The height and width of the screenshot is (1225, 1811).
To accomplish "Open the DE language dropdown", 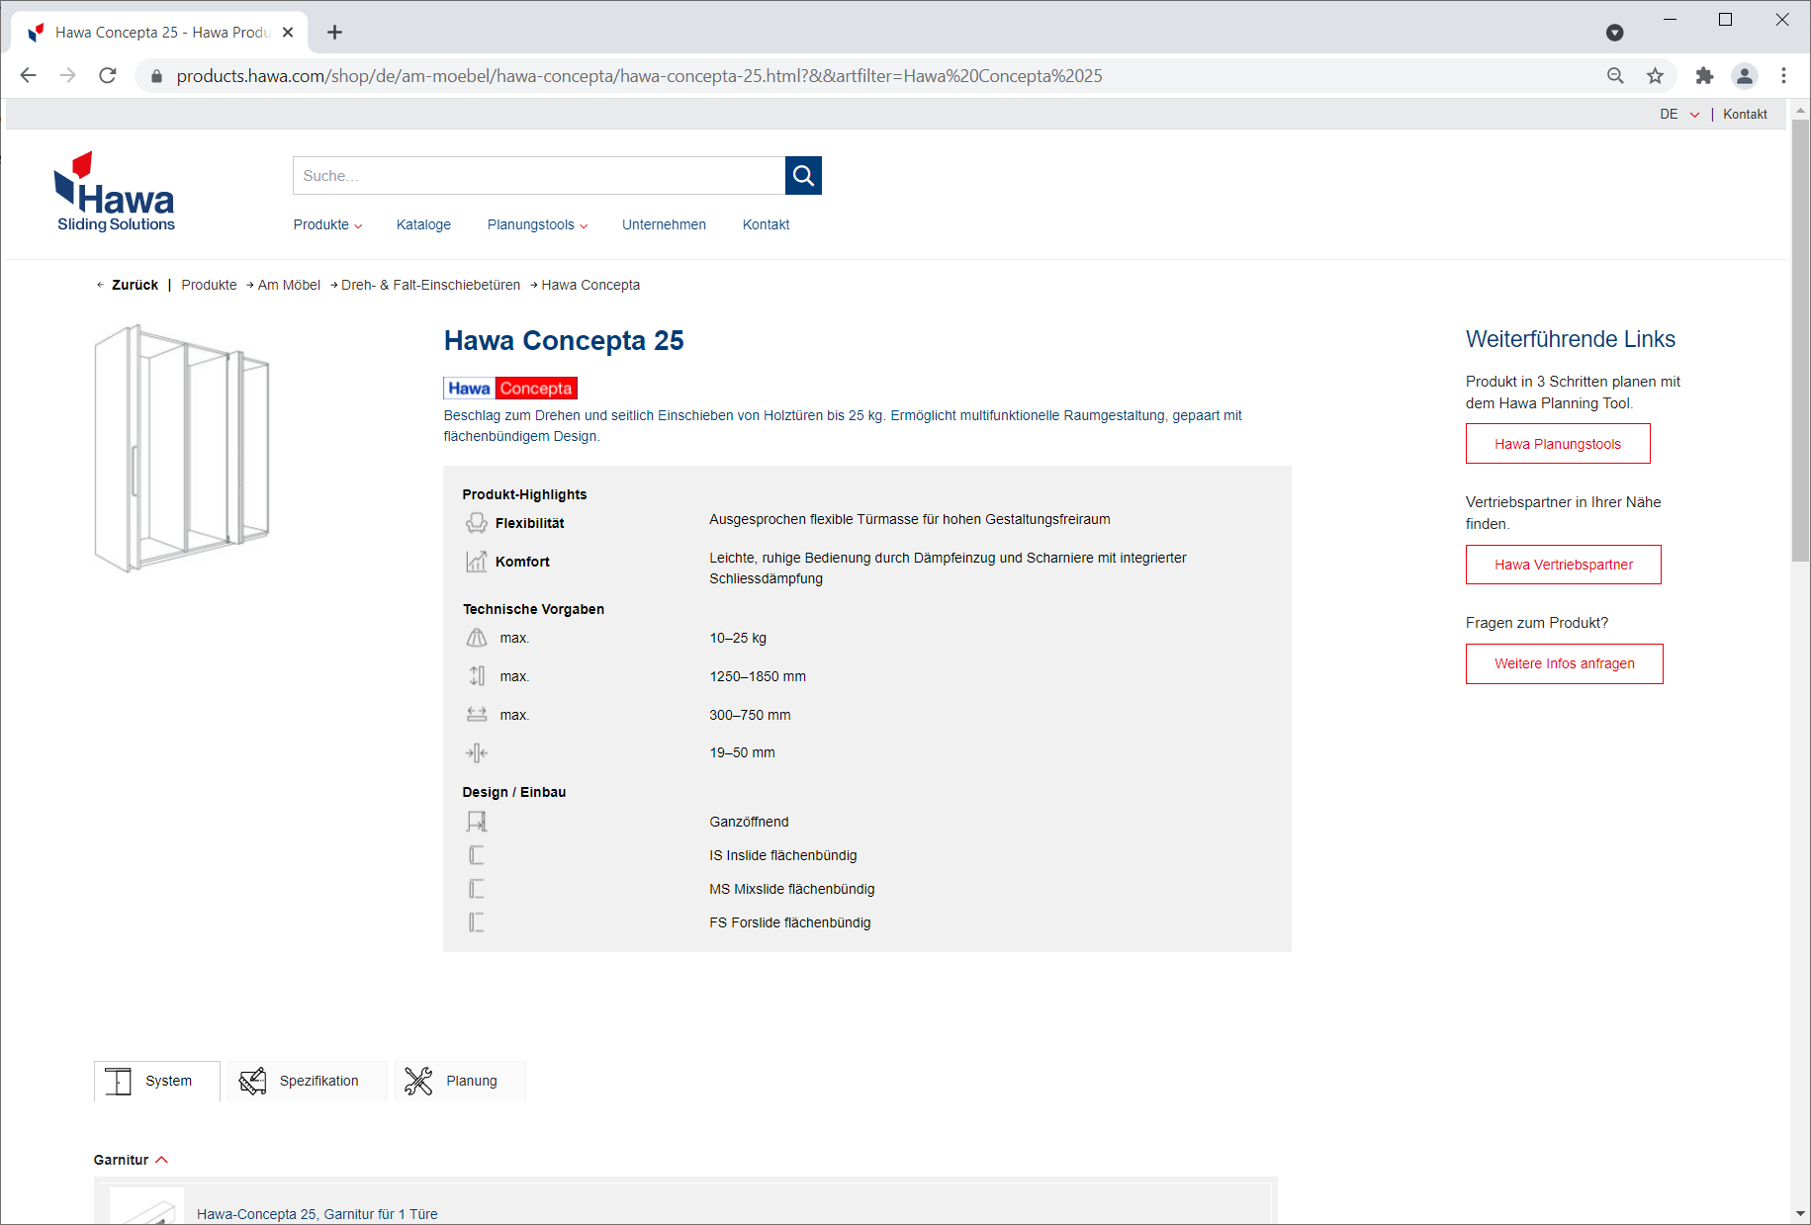I will point(1679,114).
